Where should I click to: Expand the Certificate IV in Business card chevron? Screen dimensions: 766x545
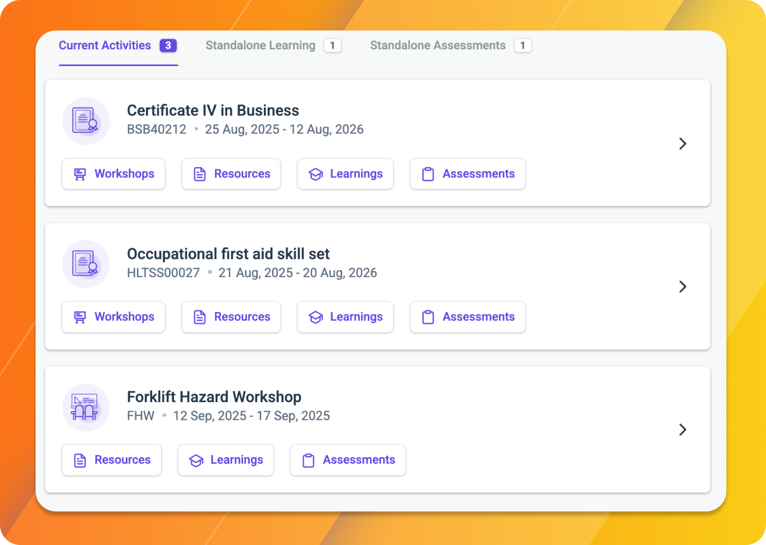click(683, 143)
